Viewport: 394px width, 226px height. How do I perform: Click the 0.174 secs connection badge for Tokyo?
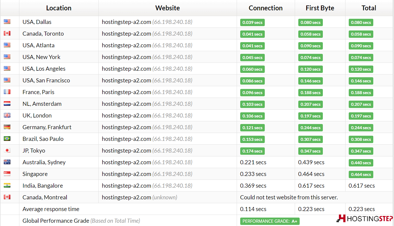[x=252, y=151]
